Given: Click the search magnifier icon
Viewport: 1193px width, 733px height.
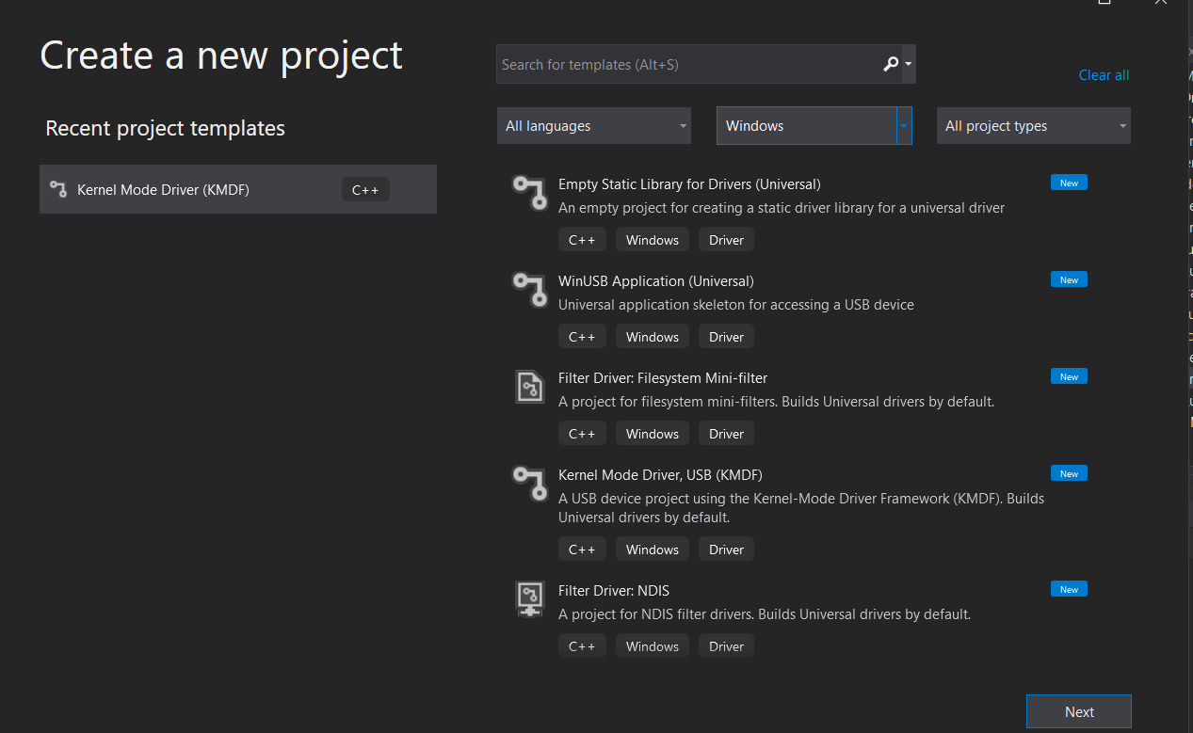Looking at the screenshot, I should 891,64.
